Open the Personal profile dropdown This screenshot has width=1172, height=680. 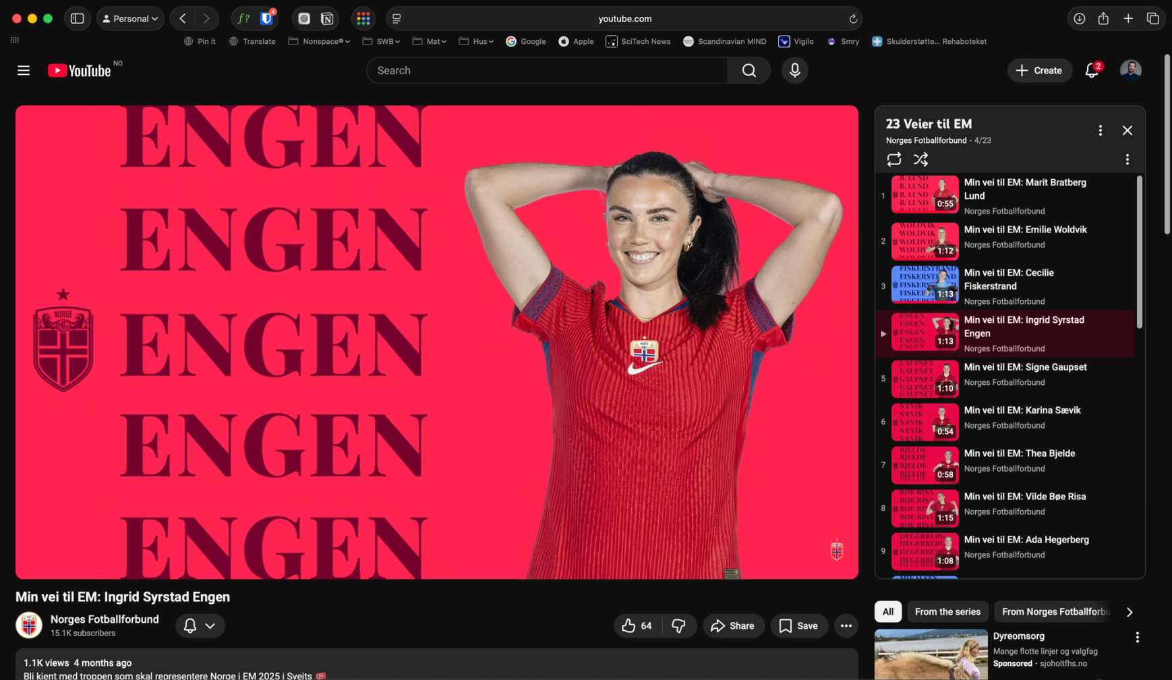130,19
